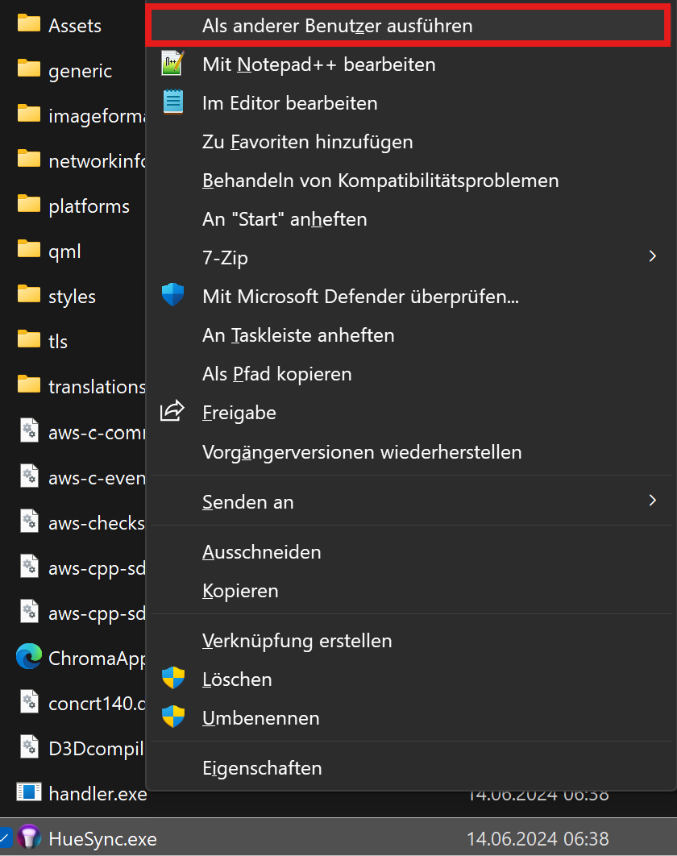Expand the Senden an submenu arrow
This screenshot has width=677, height=856.
pos(652,501)
